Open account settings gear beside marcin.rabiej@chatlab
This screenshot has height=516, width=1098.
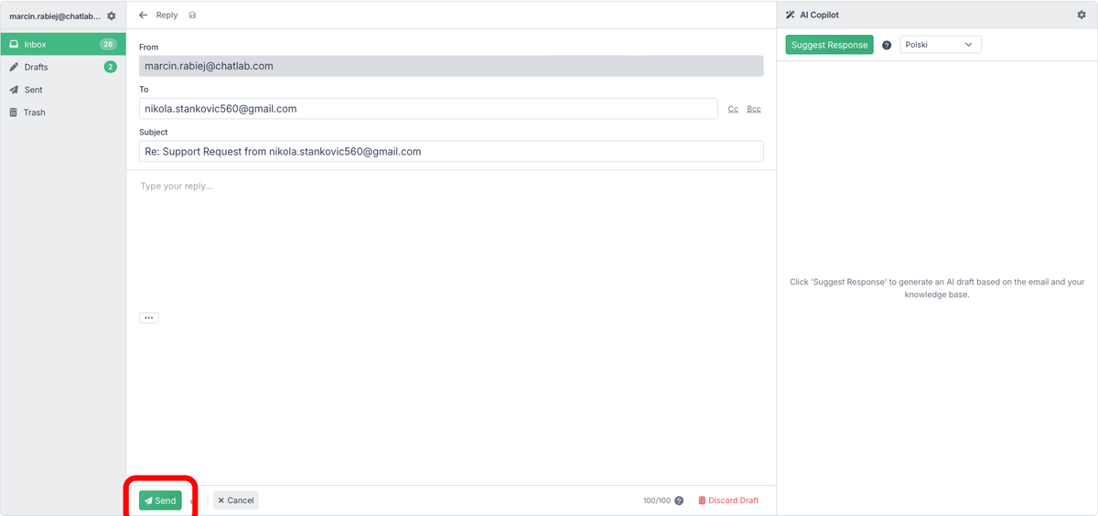coord(112,16)
